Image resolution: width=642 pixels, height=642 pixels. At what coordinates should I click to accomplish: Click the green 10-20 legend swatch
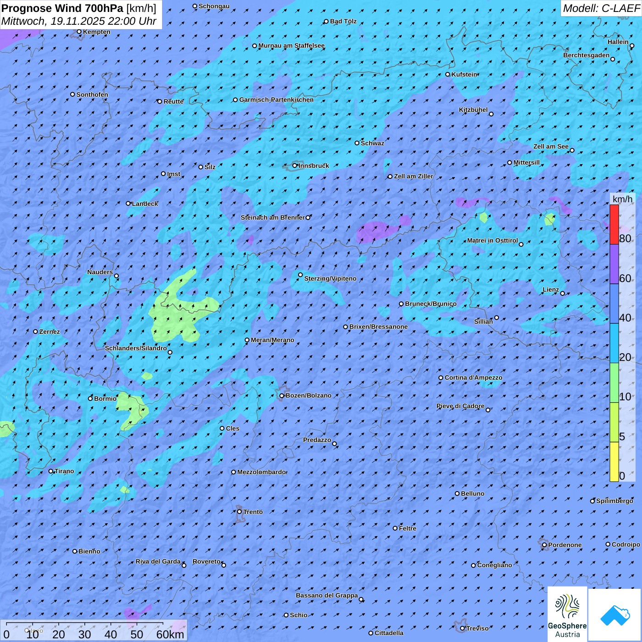point(614,383)
